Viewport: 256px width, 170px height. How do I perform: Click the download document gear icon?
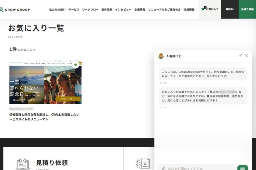(142, 164)
